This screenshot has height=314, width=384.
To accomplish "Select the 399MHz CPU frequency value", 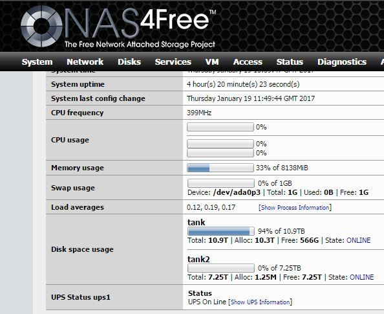I will pos(199,113).
